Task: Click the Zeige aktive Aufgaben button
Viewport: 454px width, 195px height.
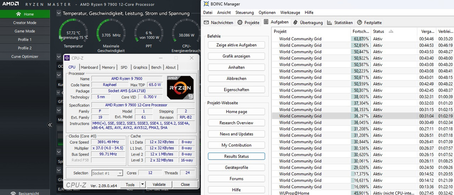Action: point(236,45)
